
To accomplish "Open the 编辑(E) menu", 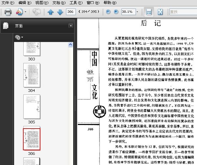I will (x=25, y=3).
